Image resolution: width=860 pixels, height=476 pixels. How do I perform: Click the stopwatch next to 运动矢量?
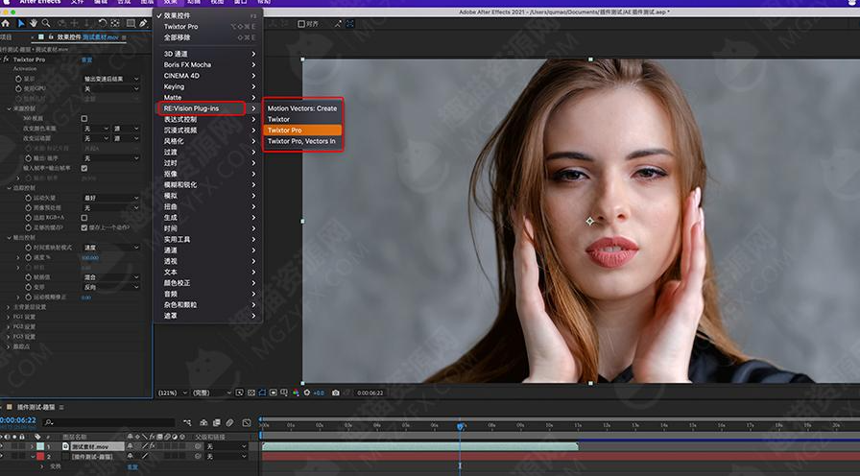[28, 198]
